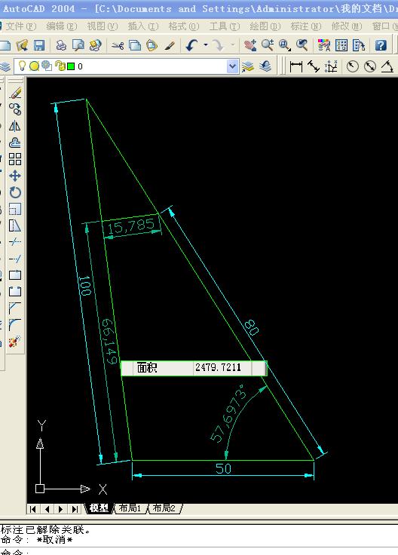
Task: Switch to the 布局1 layout tab
Action: (x=130, y=508)
